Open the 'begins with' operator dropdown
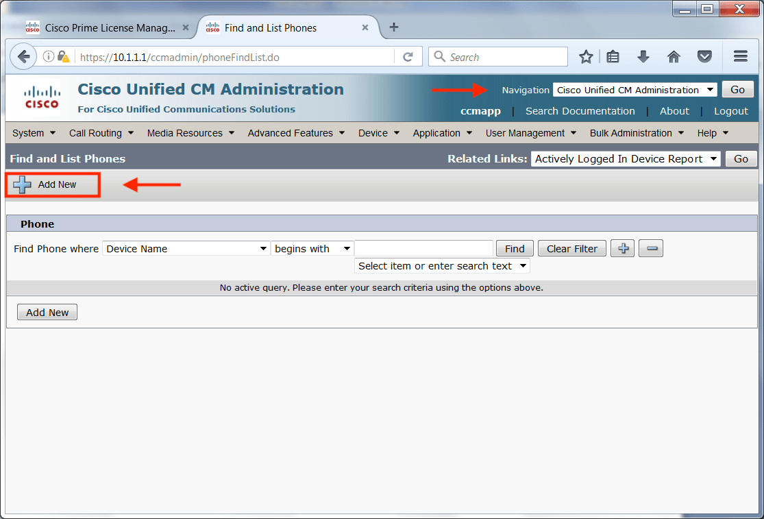The image size is (764, 519). click(312, 249)
